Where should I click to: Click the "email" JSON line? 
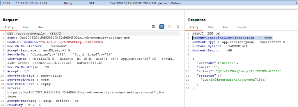208,67
